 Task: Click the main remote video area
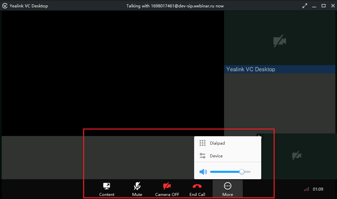(113, 73)
